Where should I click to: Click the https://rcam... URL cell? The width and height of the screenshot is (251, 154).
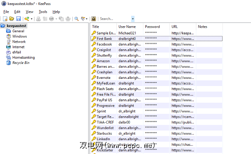[x=183, y=117]
